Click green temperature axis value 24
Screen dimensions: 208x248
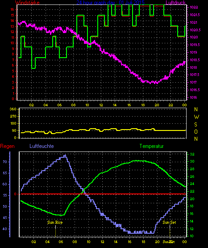[x=192, y=184]
